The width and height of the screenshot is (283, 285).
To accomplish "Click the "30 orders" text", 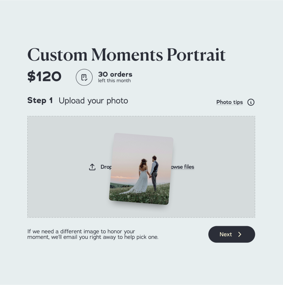I will pos(115,74).
